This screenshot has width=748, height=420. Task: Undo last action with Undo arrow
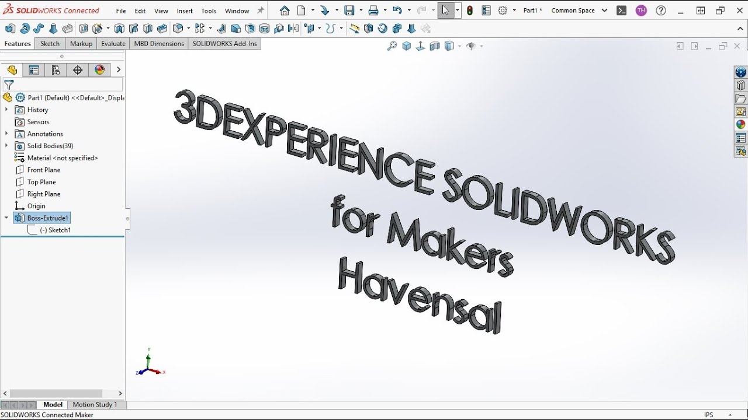pos(397,10)
